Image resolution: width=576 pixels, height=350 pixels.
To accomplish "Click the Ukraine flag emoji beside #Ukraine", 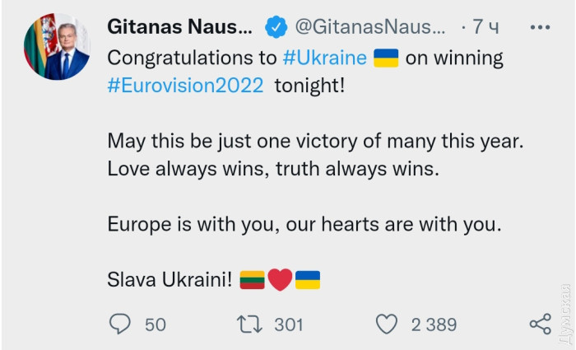I will pos(386,59).
